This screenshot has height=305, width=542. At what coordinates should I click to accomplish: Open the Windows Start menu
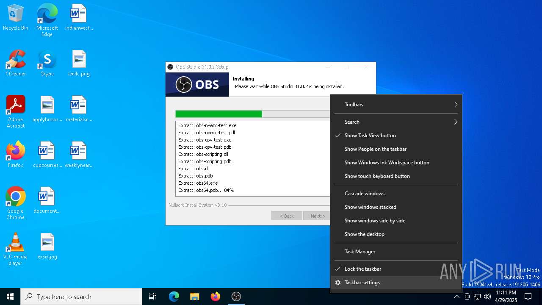(10, 297)
